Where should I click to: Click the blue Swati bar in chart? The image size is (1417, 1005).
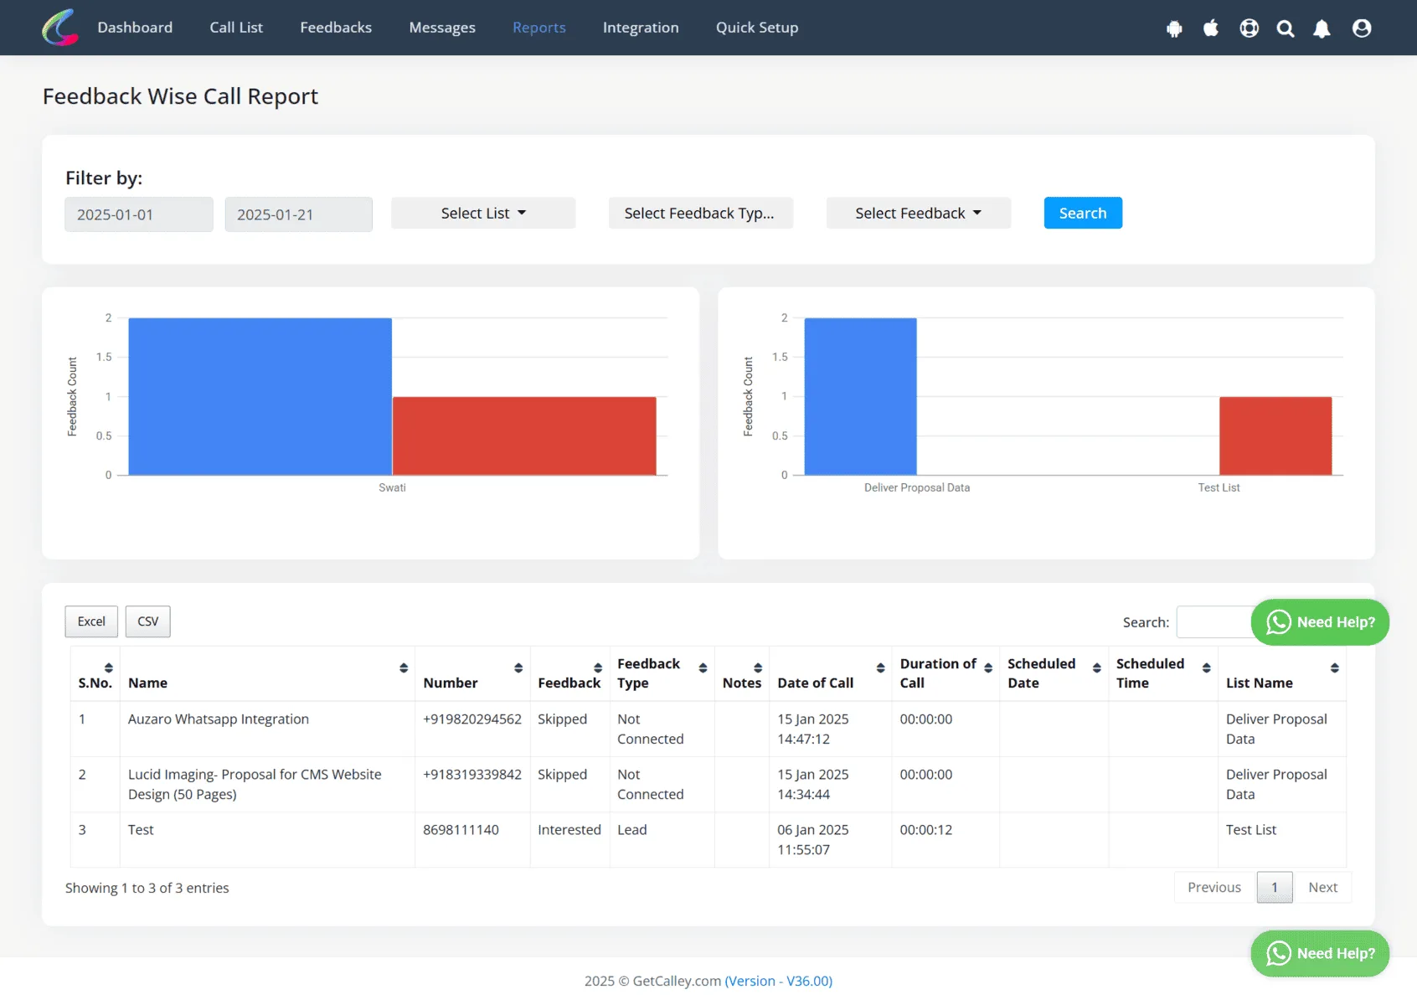coord(260,396)
